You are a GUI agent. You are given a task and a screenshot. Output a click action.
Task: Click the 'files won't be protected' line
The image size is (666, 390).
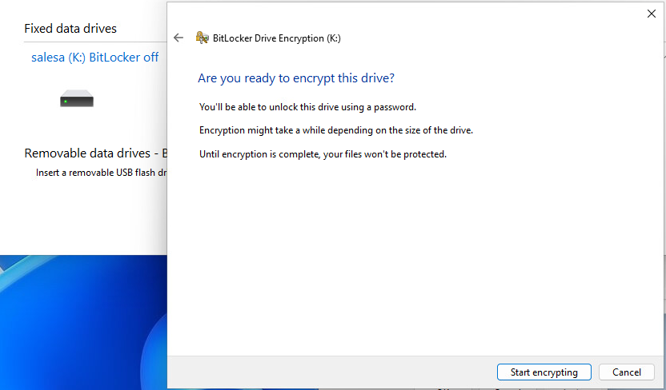coord(323,154)
